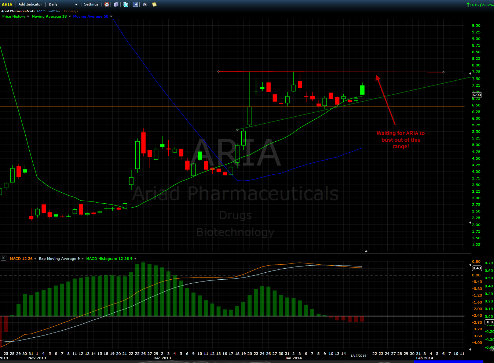494x363 pixels.
Task: Share chart via the Facebook icon
Action: pyautogui.click(x=135, y=4)
